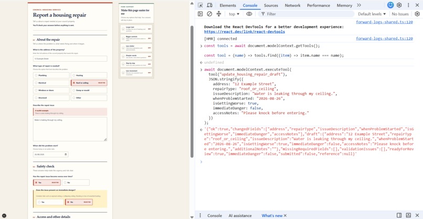Open the top JavaScript context dropdown
The image size is (423, 219).
(234, 14)
